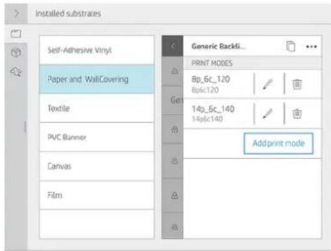Open the Canvas substrate category

click(97, 166)
